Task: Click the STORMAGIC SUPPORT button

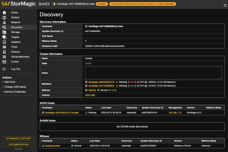Action: point(18,138)
